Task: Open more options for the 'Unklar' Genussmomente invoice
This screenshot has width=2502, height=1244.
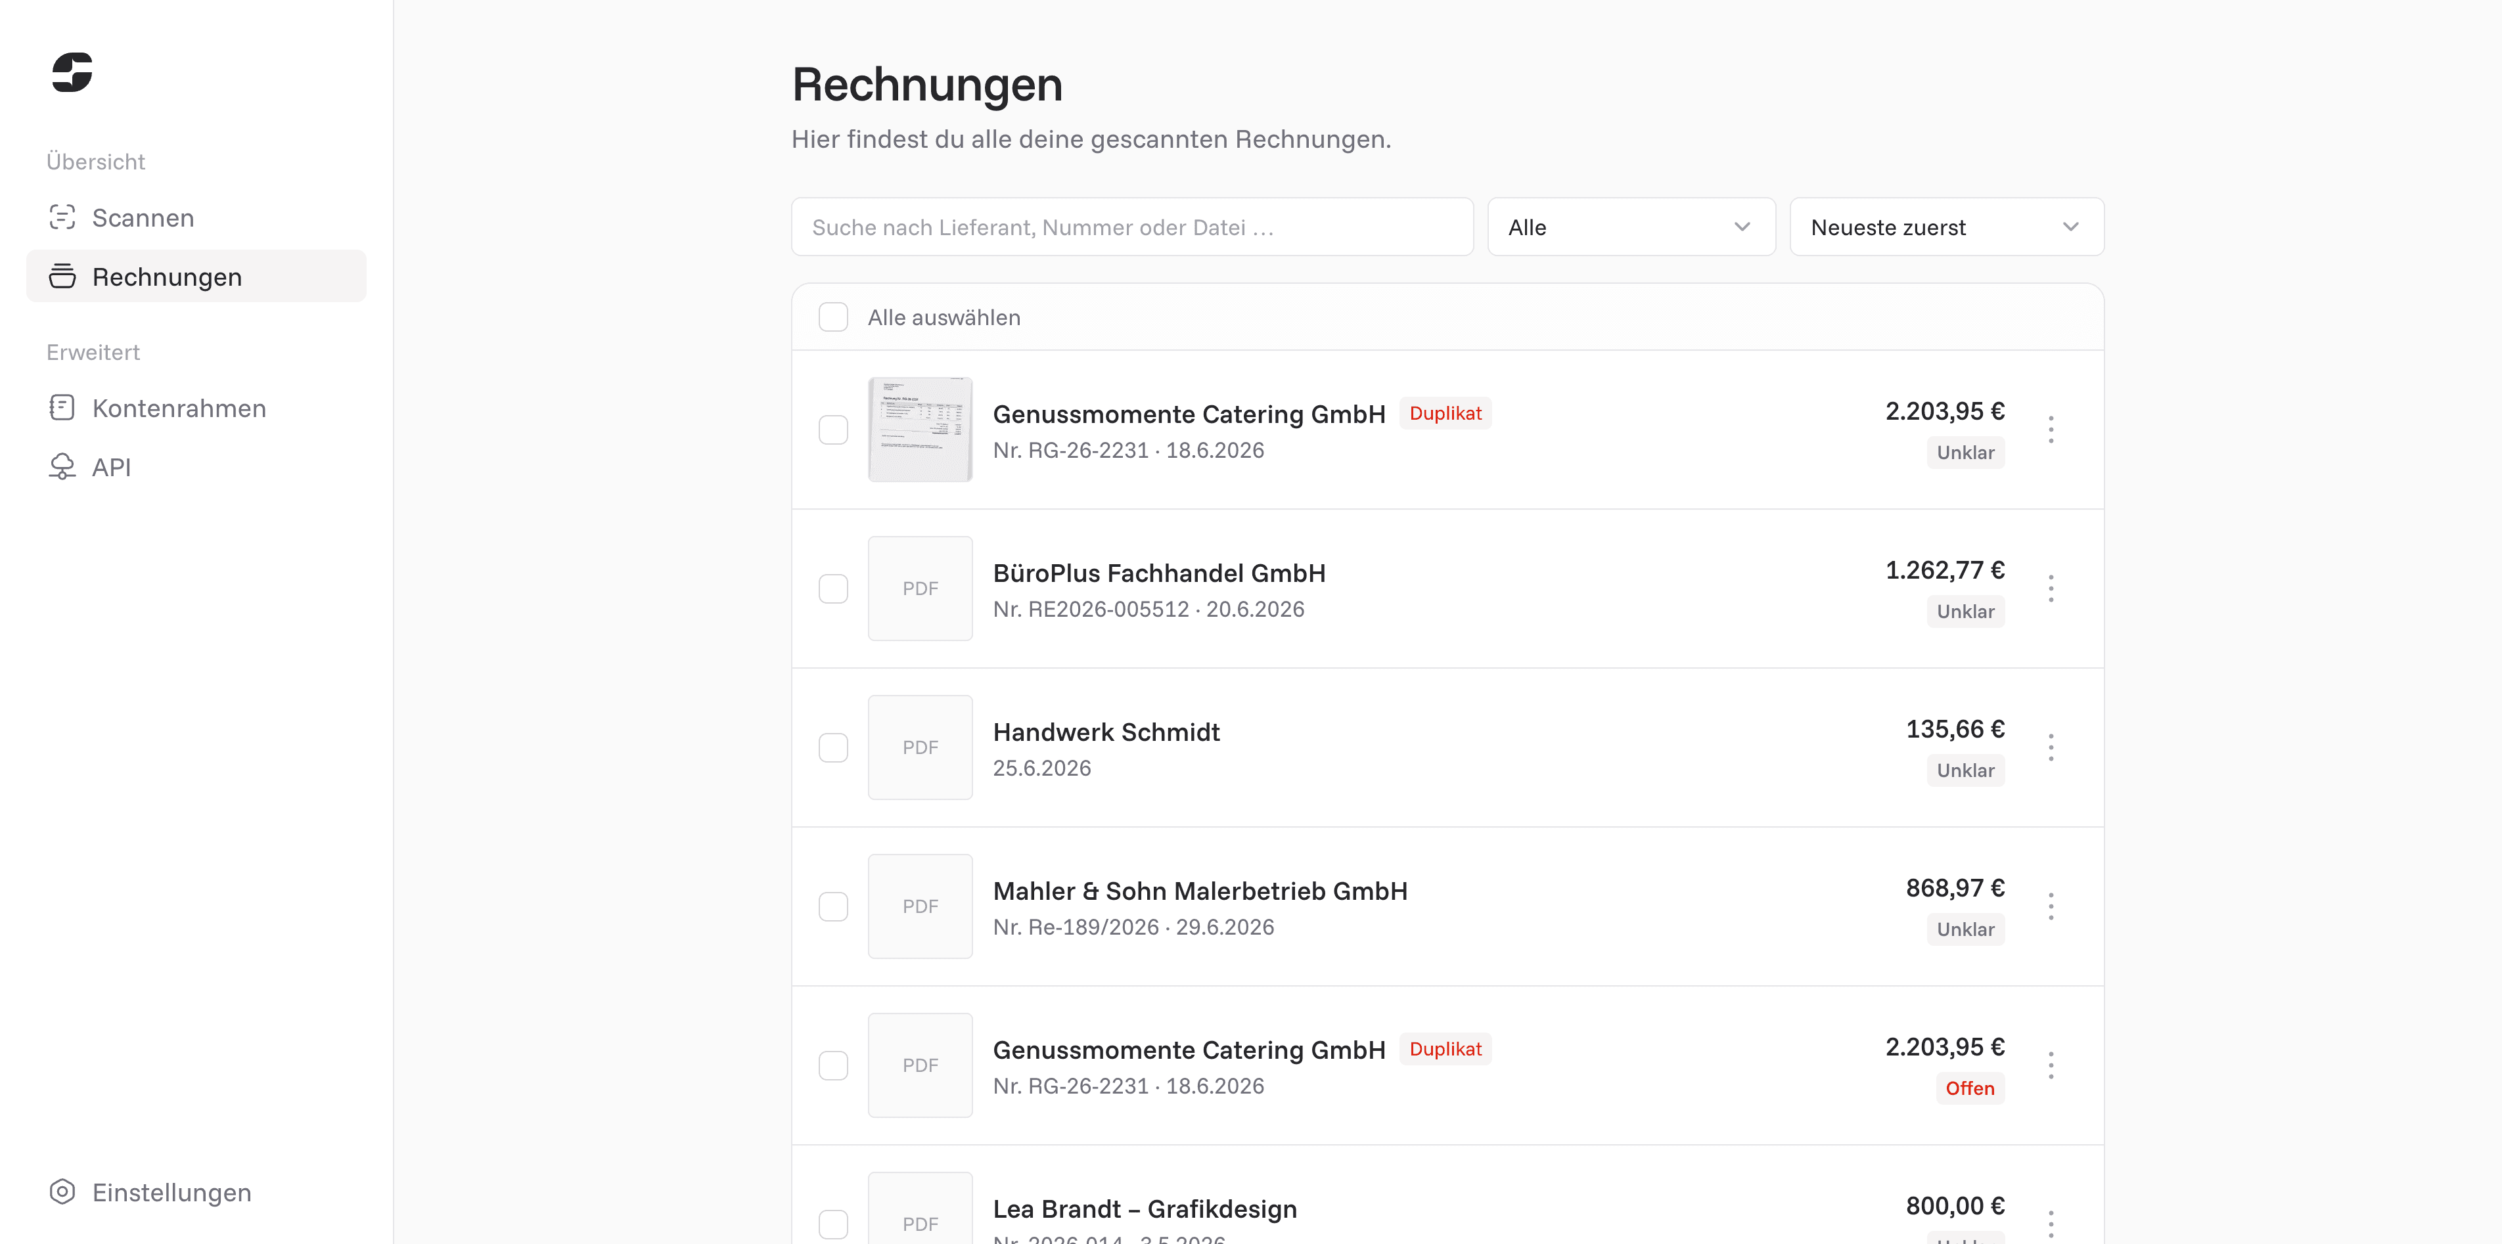Action: [2051, 430]
